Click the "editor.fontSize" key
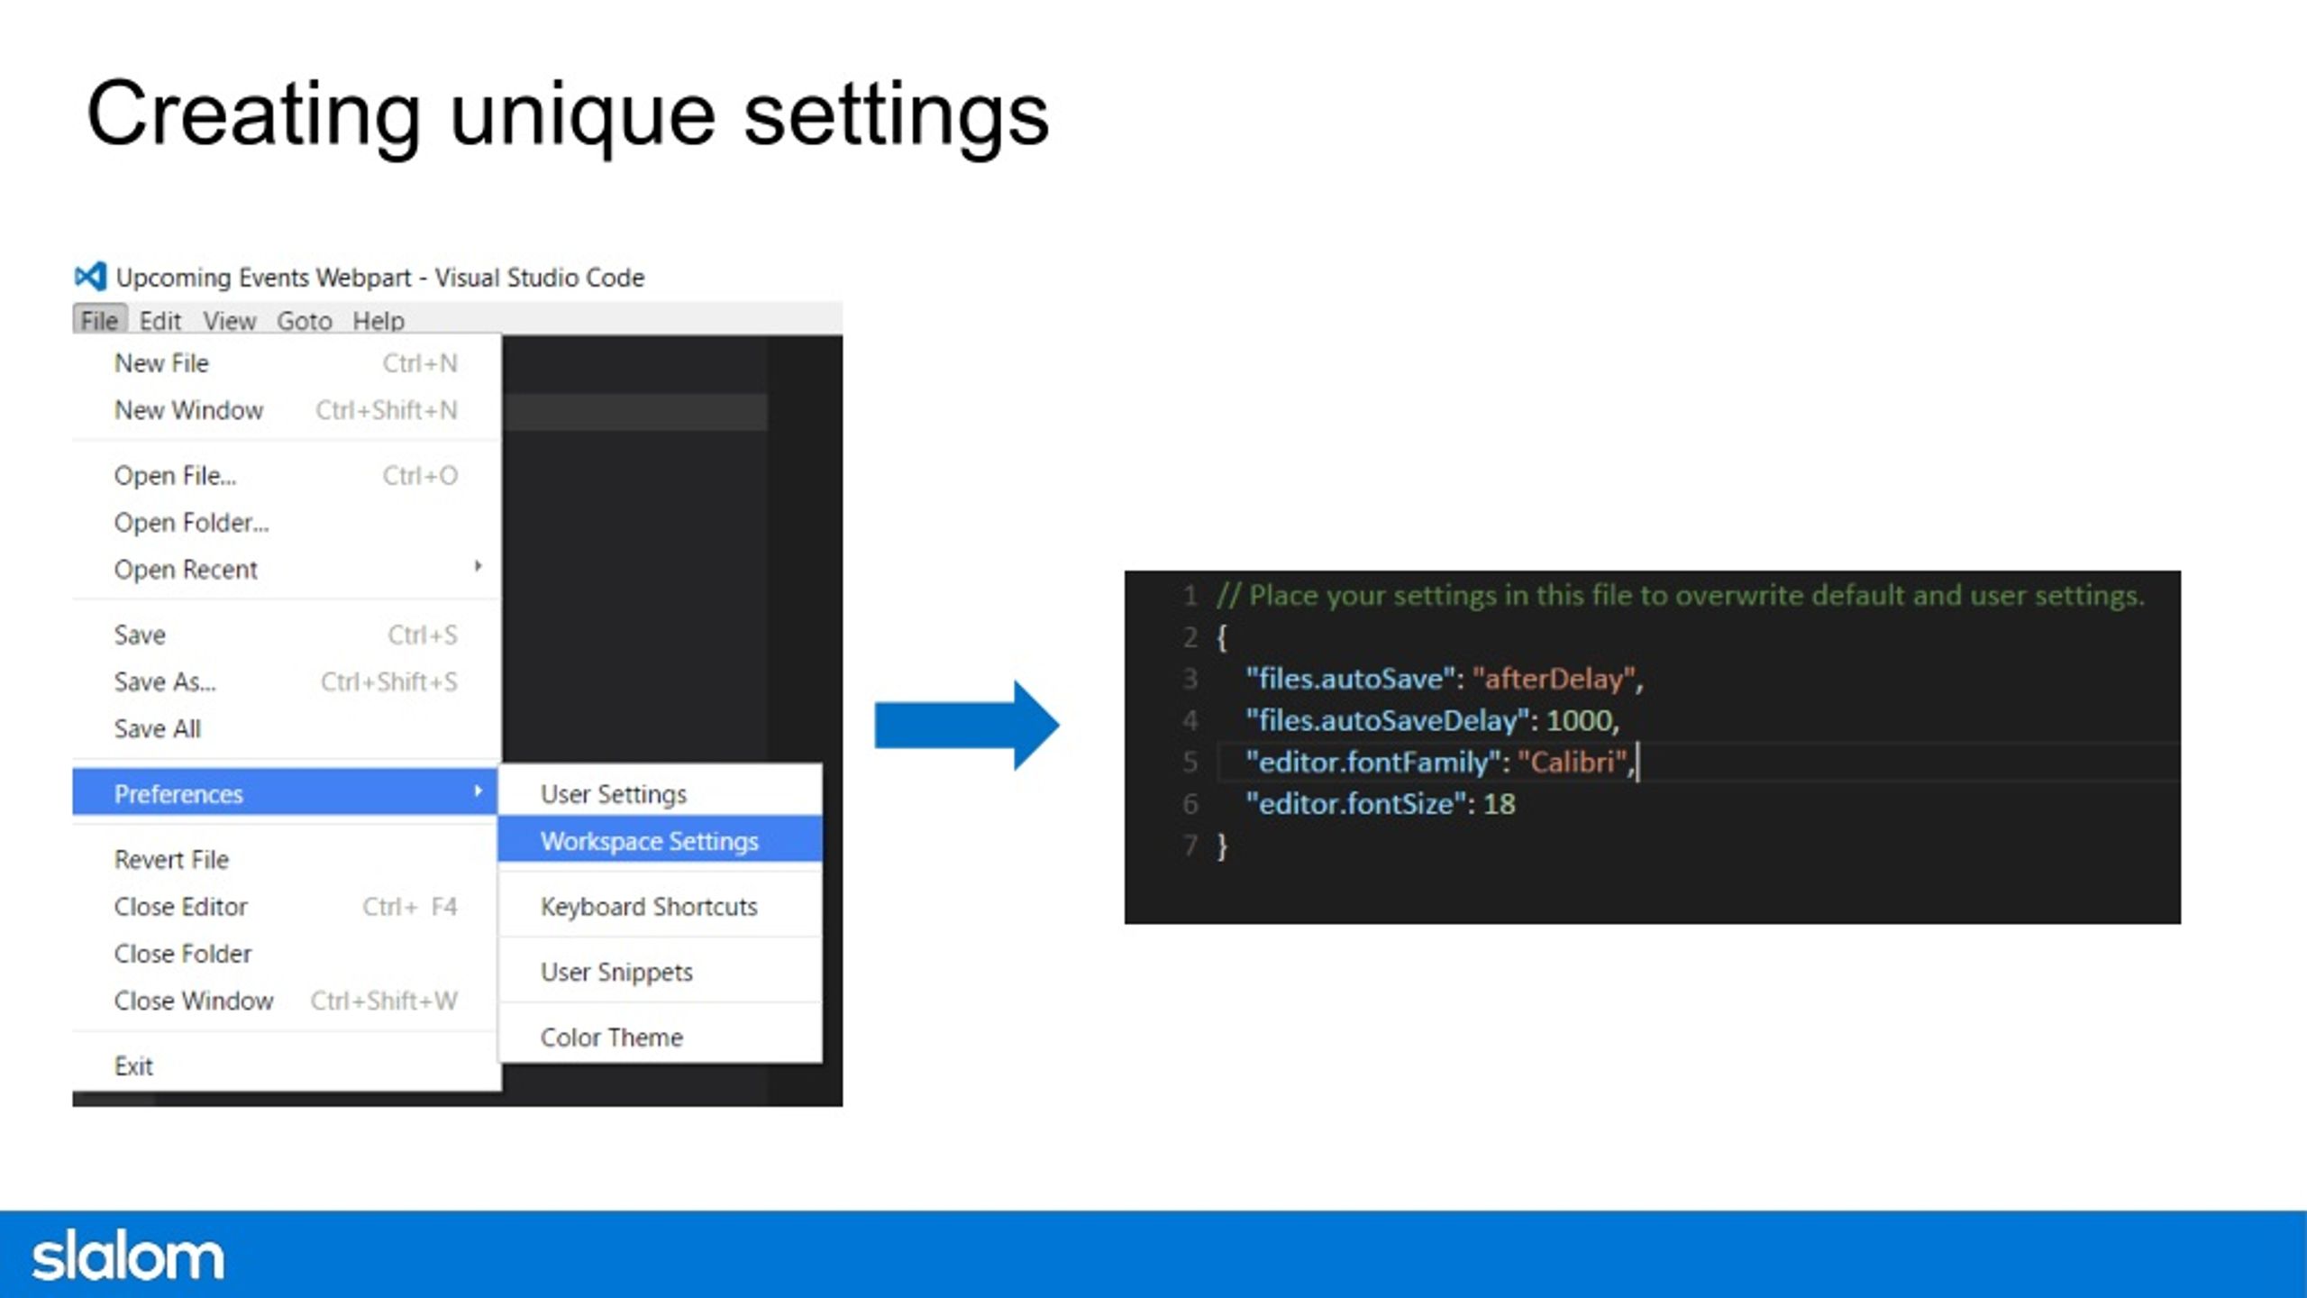This screenshot has width=2307, height=1298. [x=1356, y=804]
